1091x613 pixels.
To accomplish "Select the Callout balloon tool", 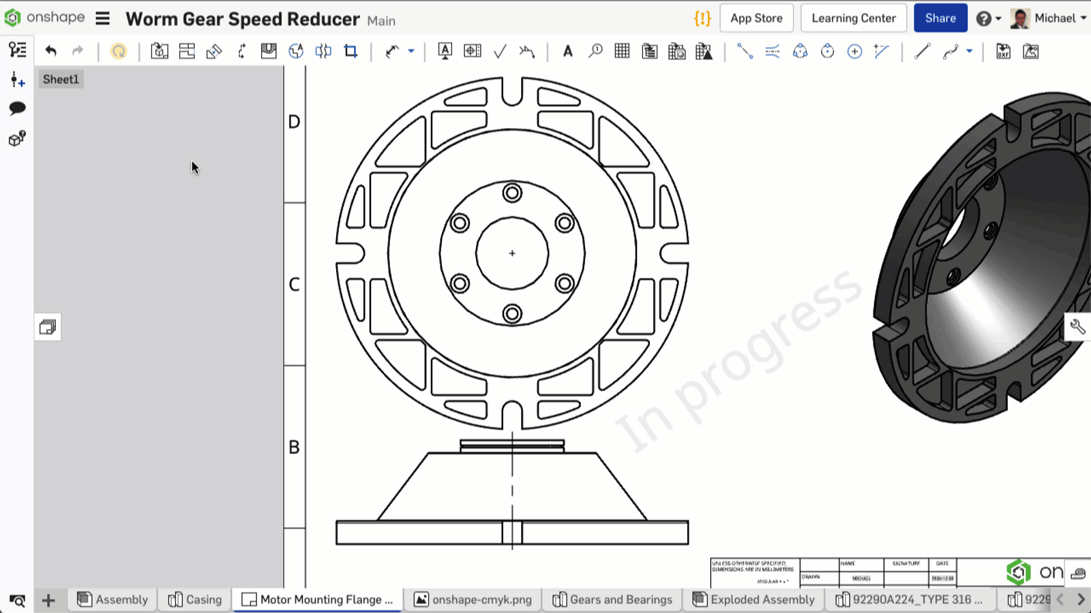I will pos(595,51).
